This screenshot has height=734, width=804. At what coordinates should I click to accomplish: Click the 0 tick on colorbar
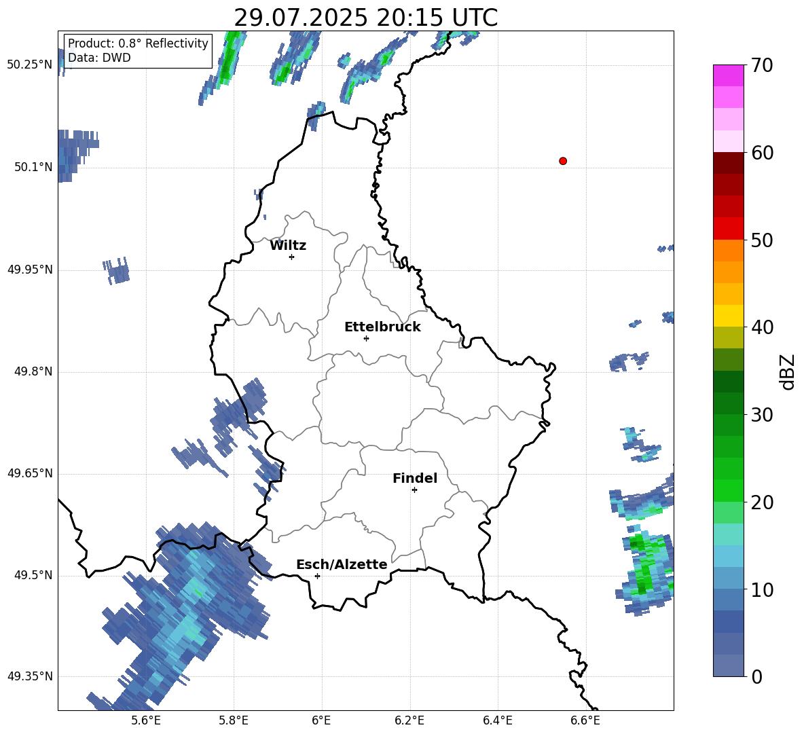pos(756,676)
